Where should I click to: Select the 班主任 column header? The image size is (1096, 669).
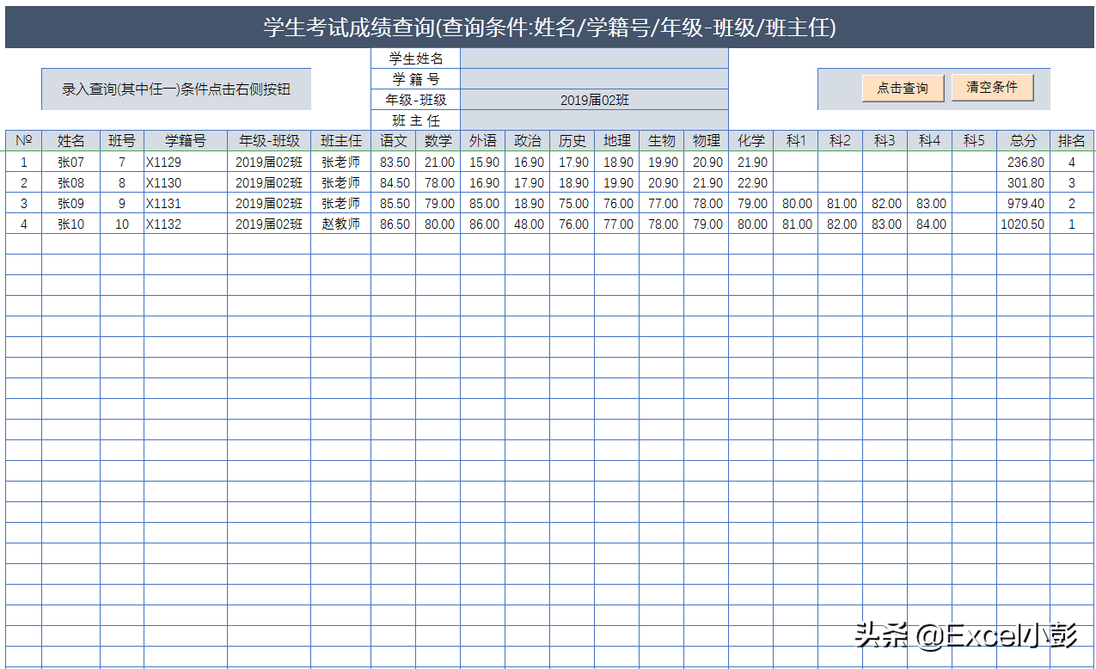(x=341, y=141)
